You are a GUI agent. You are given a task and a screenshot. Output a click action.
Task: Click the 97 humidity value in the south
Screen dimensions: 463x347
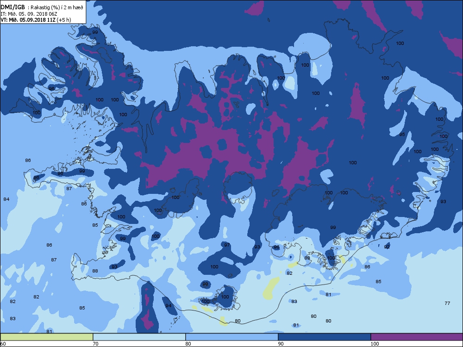227,245
